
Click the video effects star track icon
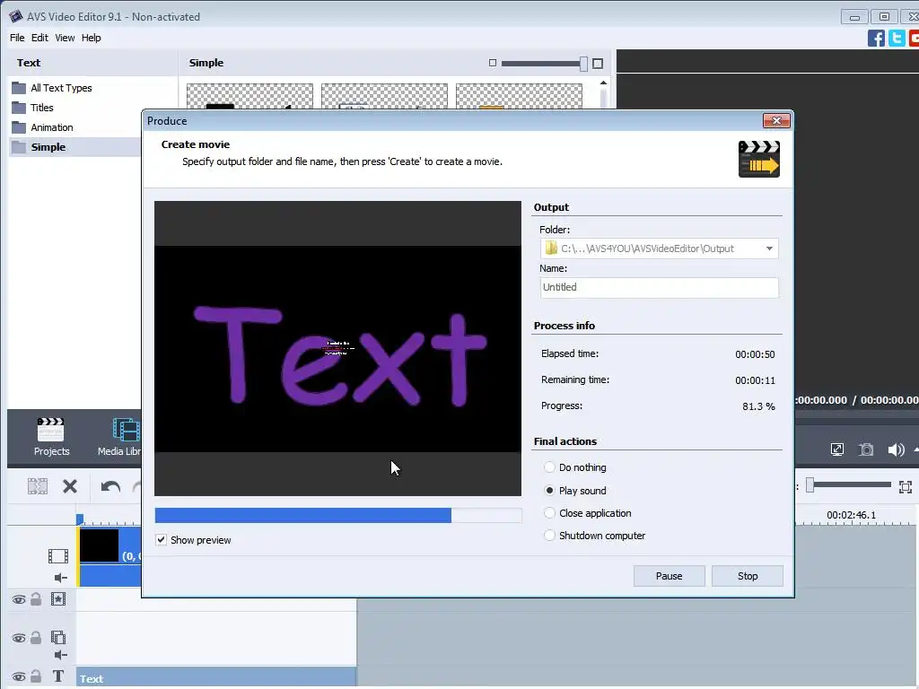(x=58, y=598)
